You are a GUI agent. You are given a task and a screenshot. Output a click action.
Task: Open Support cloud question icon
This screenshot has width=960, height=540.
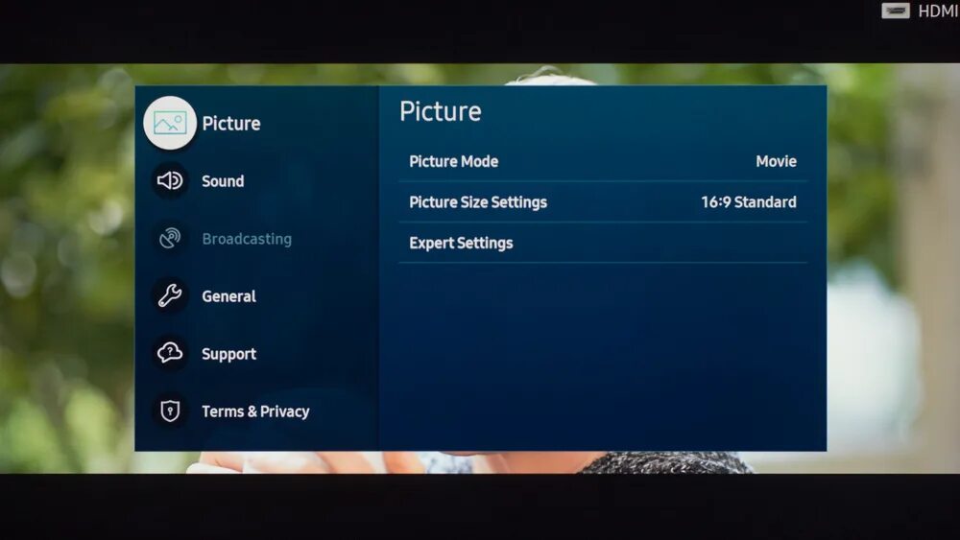170,353
